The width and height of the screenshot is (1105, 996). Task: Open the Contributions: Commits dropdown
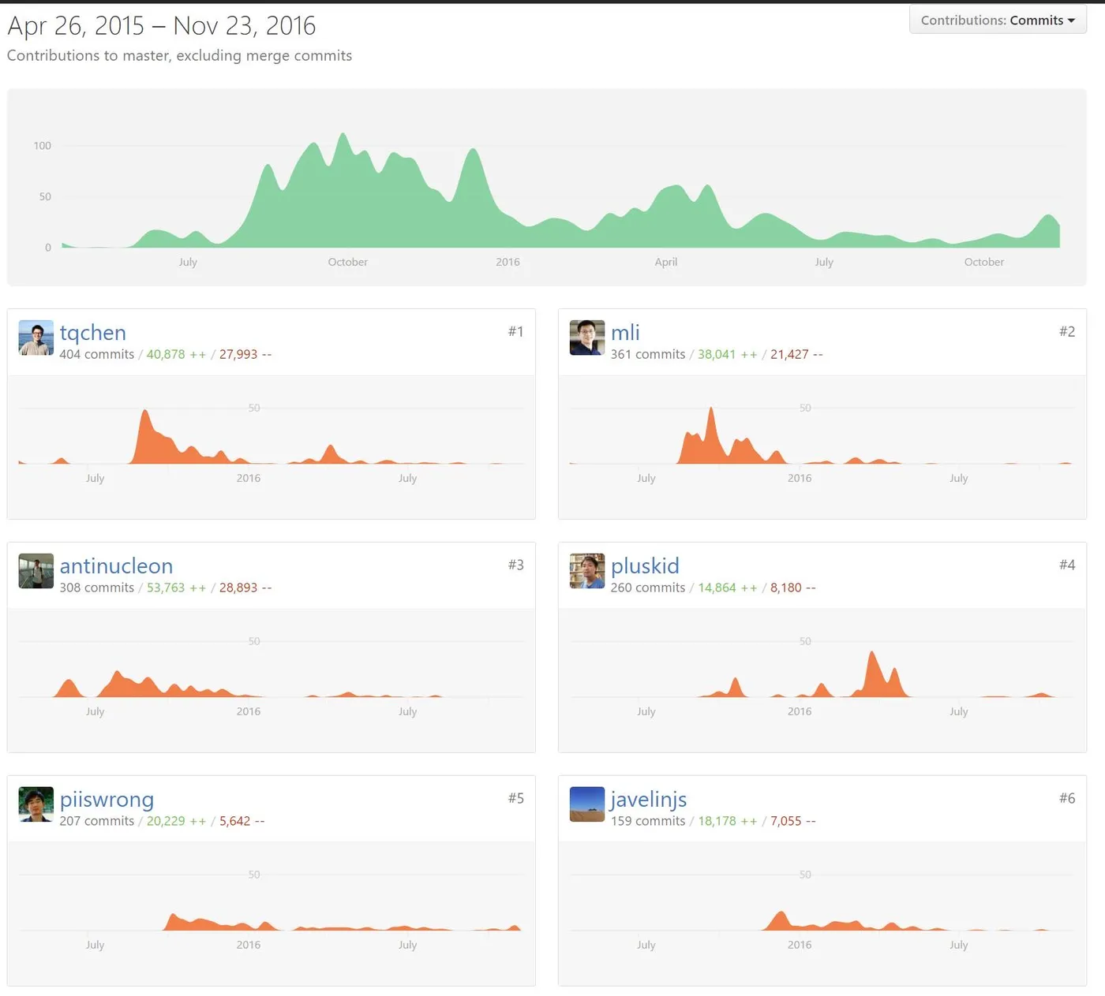tap(998, 21)
